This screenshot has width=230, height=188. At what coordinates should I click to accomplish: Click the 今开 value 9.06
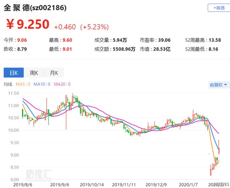tap(22, 40)
